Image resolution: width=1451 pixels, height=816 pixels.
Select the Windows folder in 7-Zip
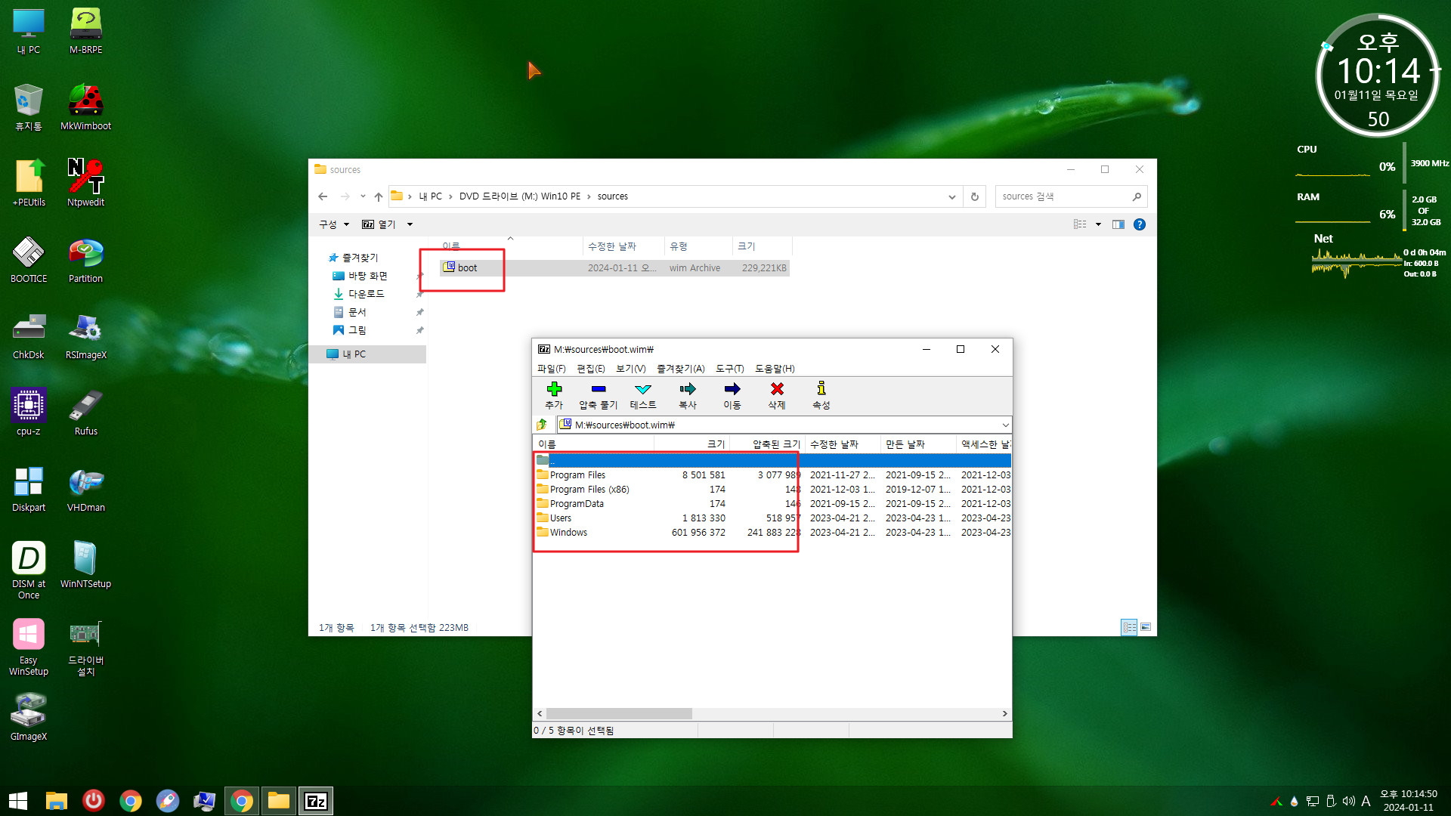pyautogui.click(x=772, y=533)
